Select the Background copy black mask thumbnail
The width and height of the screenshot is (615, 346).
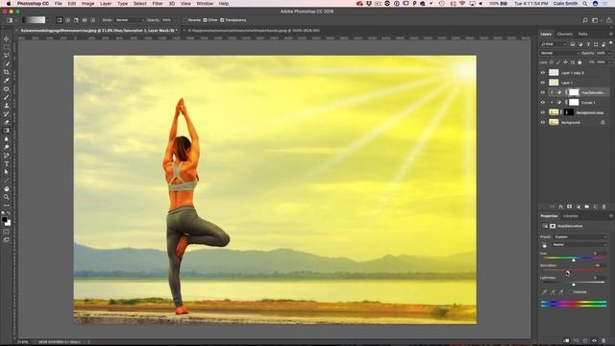(x=569, y=112)
